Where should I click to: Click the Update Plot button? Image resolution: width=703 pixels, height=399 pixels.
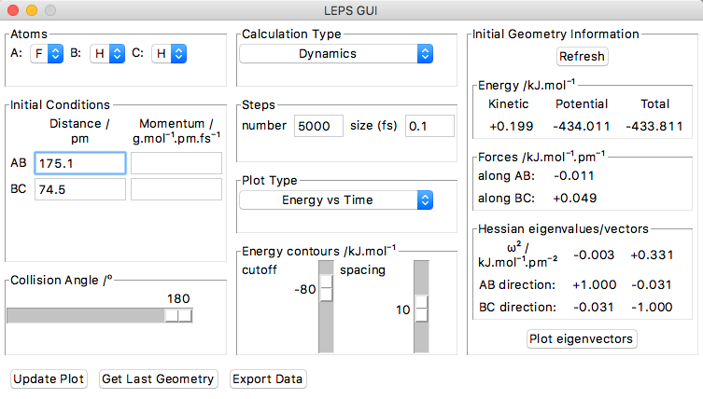point(49,378)
